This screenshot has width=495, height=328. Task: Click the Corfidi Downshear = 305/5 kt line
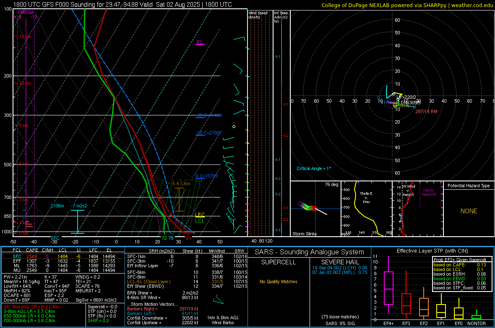[x=163, y=318]
